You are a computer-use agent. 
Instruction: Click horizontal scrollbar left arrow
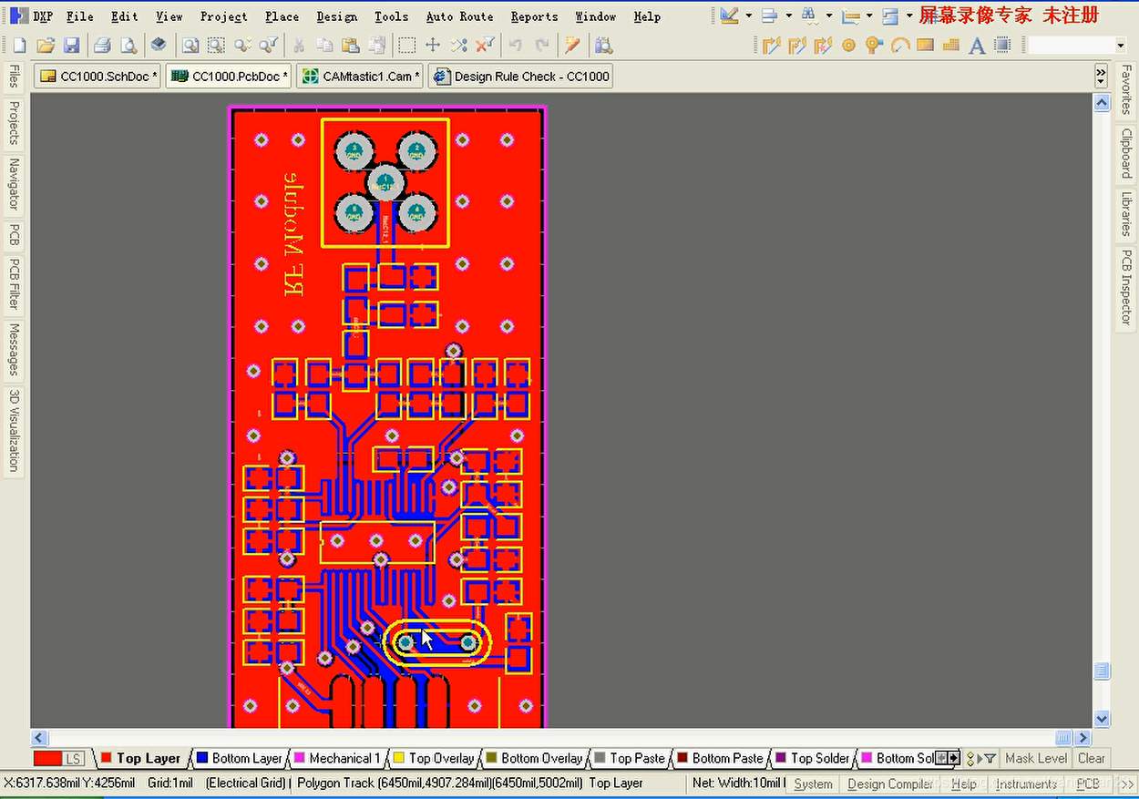(x=39, y=738)
